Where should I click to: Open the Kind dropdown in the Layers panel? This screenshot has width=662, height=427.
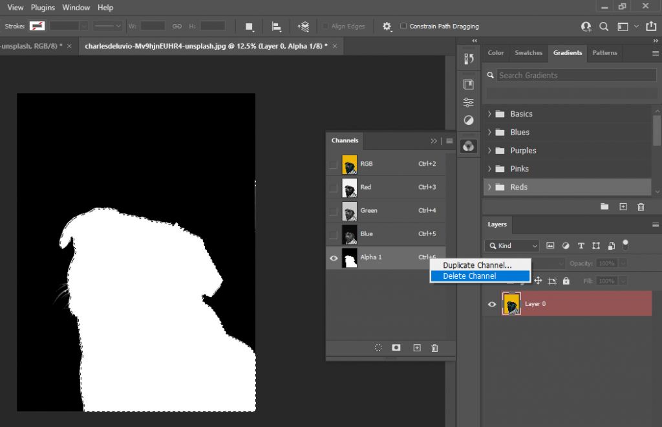[511, 245]
